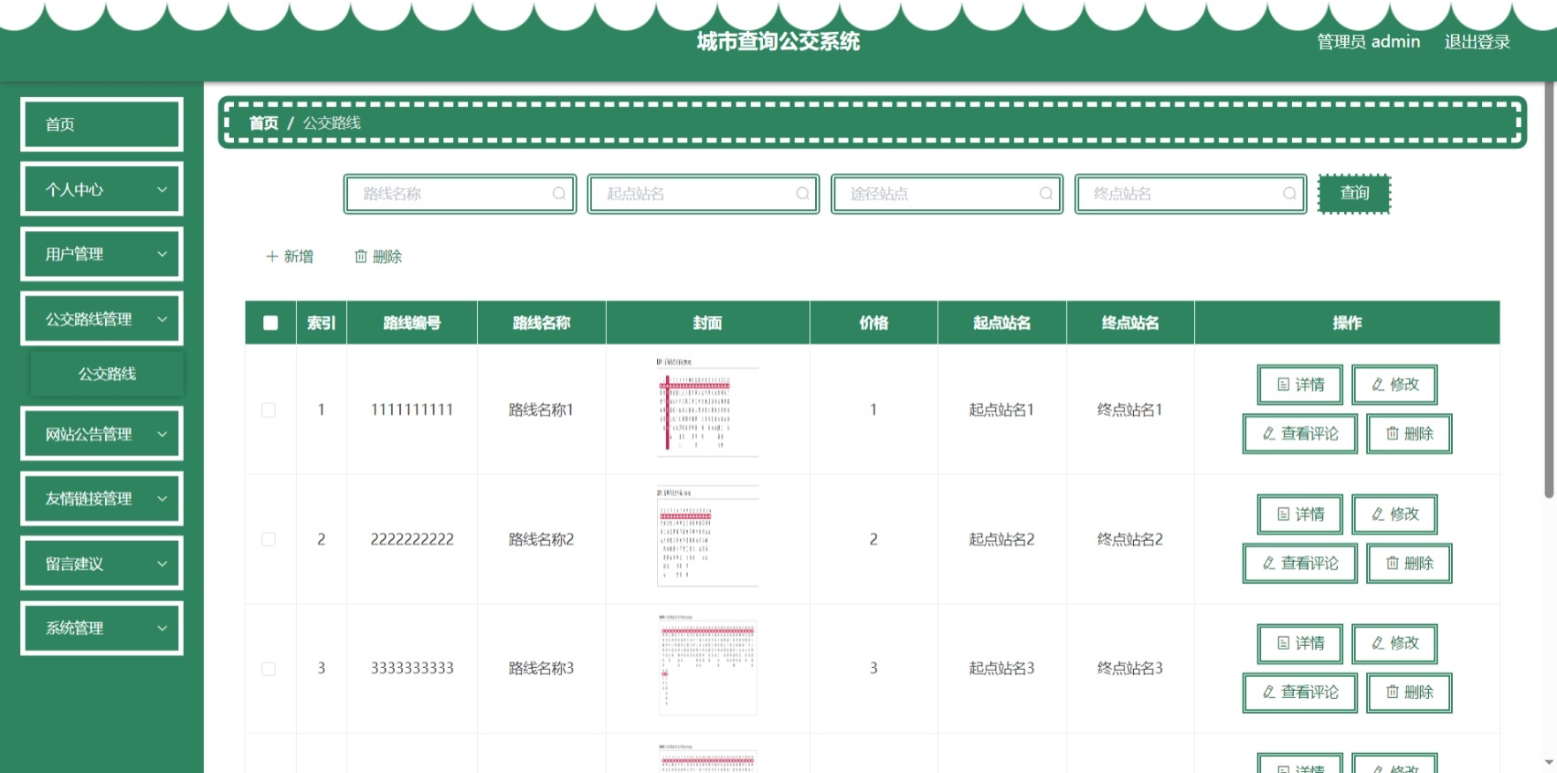View comments 查看评论 for 路线名称1
Screen dimensions: 1557x773
pos(1300,434)
